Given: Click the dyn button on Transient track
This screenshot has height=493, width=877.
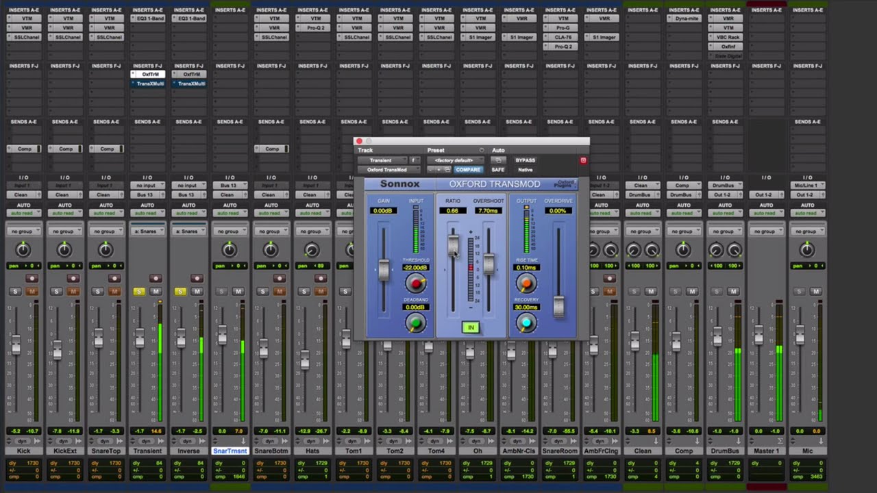Looking at the screenshot, I should point(147,442).
